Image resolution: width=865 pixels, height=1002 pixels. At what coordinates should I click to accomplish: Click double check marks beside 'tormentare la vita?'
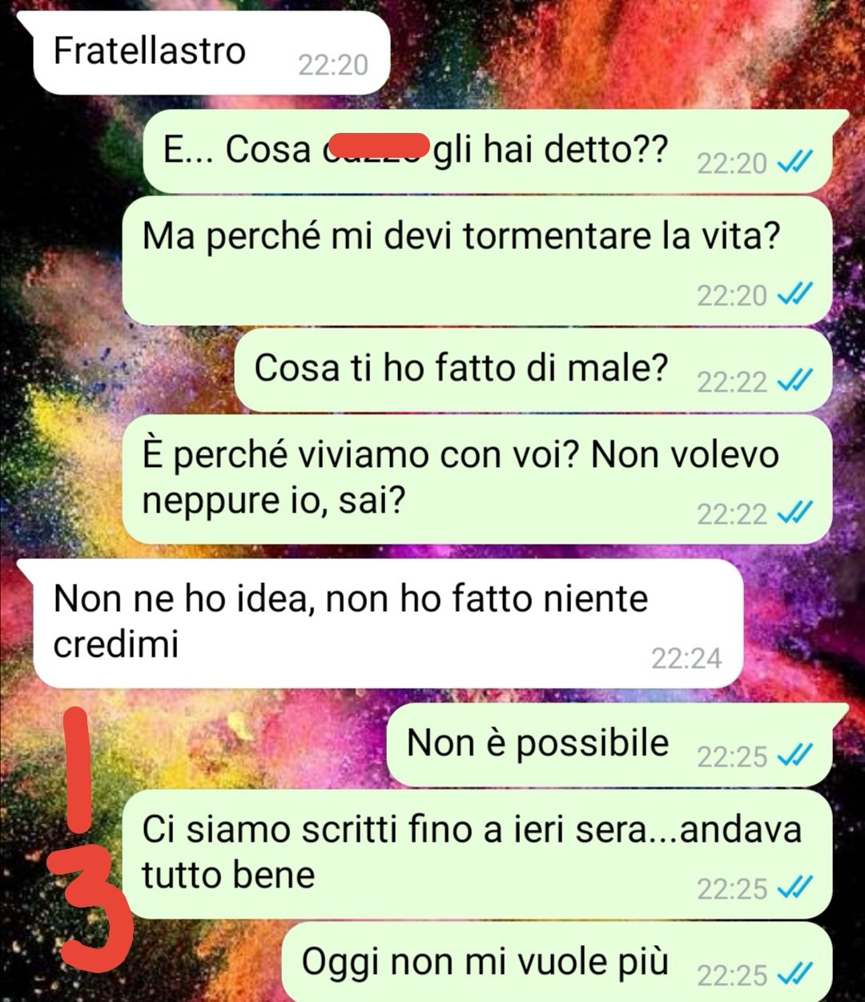click(x=796, y=295)
